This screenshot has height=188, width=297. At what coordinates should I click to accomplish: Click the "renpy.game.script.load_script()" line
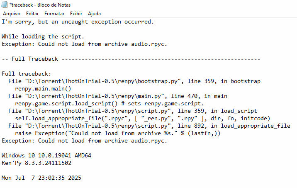coord(109,104)
